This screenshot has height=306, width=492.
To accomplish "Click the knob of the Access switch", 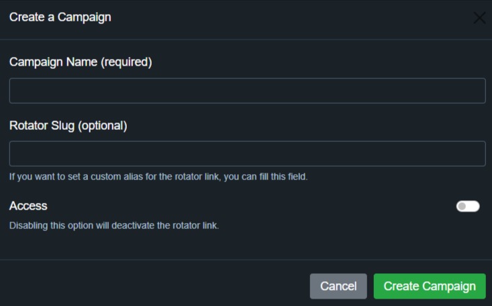I will tap(462, 206).
